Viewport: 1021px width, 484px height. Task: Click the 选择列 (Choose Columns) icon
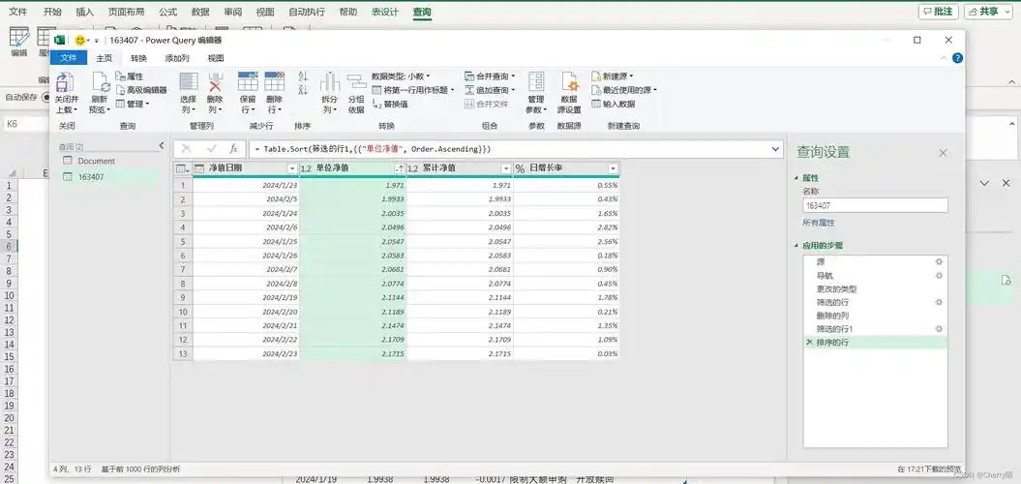(x=188, y=81)
